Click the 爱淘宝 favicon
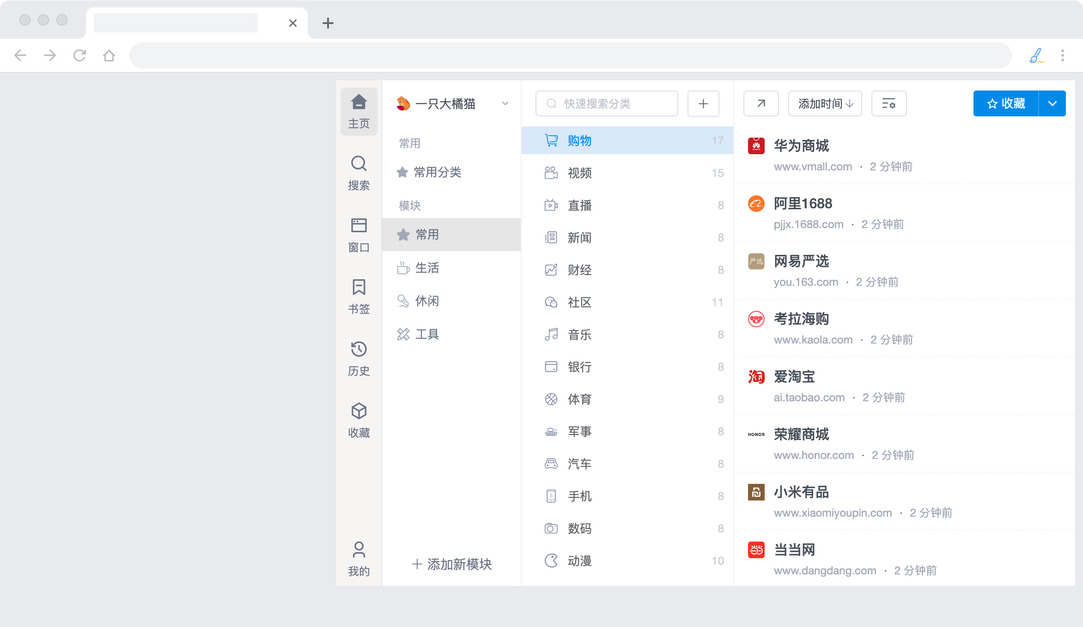Image resolution: width=1083 pixels, height=627 pixels. coord(756,377)
